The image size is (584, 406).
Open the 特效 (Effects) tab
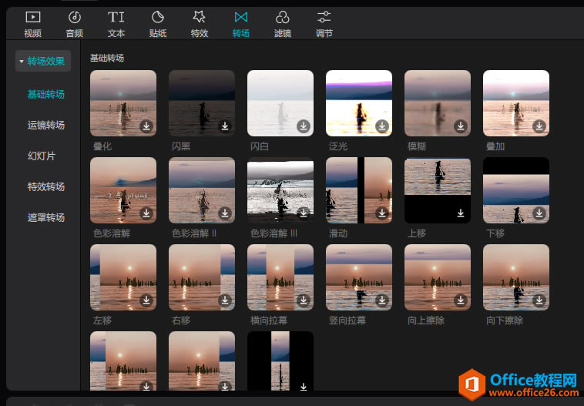tap(200, 25)
